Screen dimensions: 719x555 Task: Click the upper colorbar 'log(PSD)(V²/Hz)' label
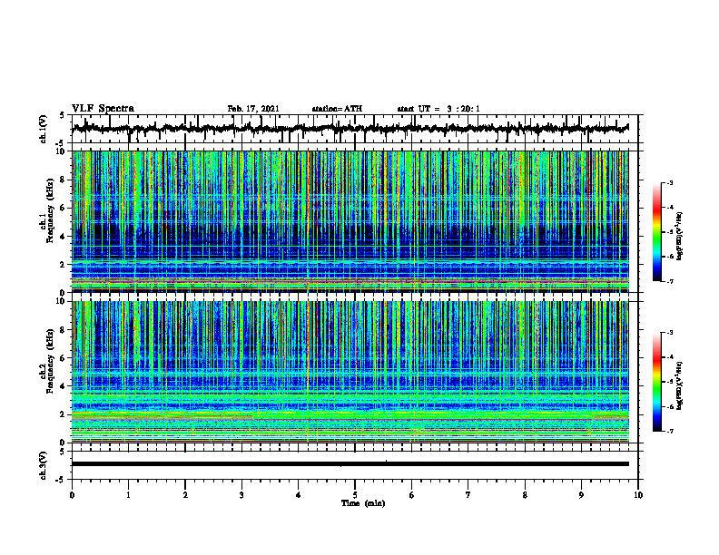pyautogui.click(x=680, y=236)
